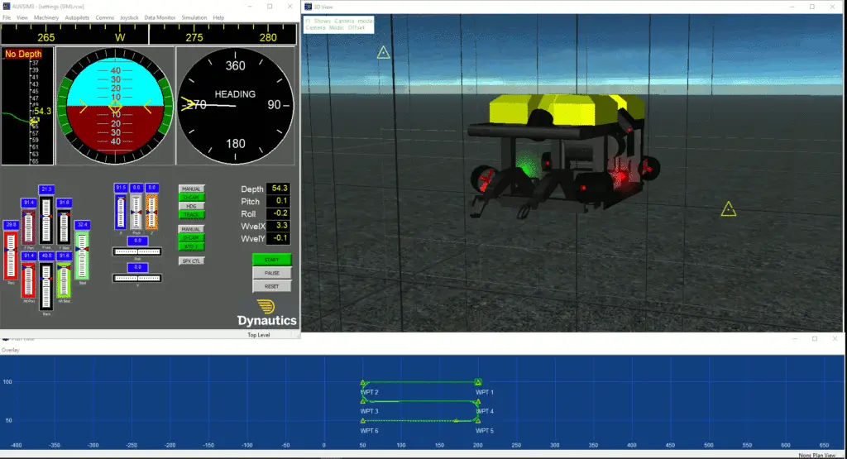Click the WvelX readout showing 3.3
Viewport: 847px width, 459px height.
coord(279,226)
